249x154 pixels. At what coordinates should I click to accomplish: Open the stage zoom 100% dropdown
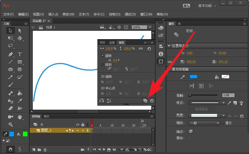tap(150, 27)
